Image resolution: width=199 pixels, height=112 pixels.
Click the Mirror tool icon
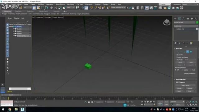[x=129, y=8]
